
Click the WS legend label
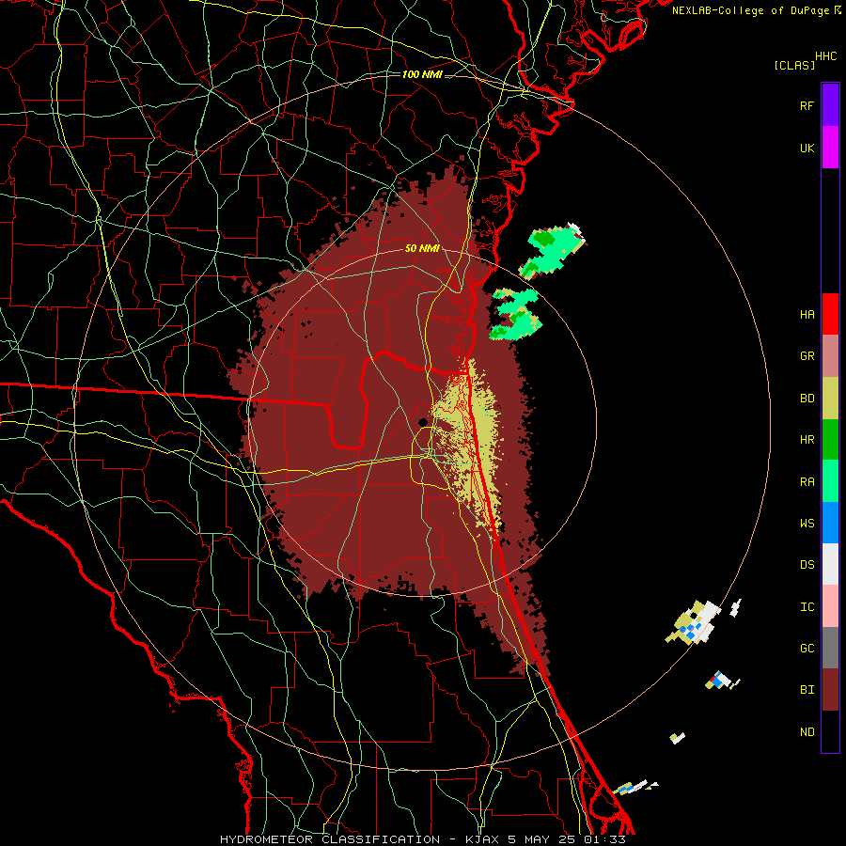tap(807, 524)
